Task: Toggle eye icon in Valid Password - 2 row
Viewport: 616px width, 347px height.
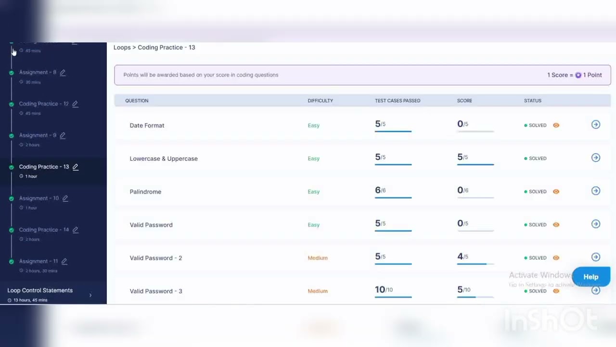Action: [x=556, y=258]
